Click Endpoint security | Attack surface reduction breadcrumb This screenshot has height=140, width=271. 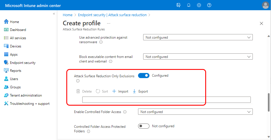tap(112, 15)
